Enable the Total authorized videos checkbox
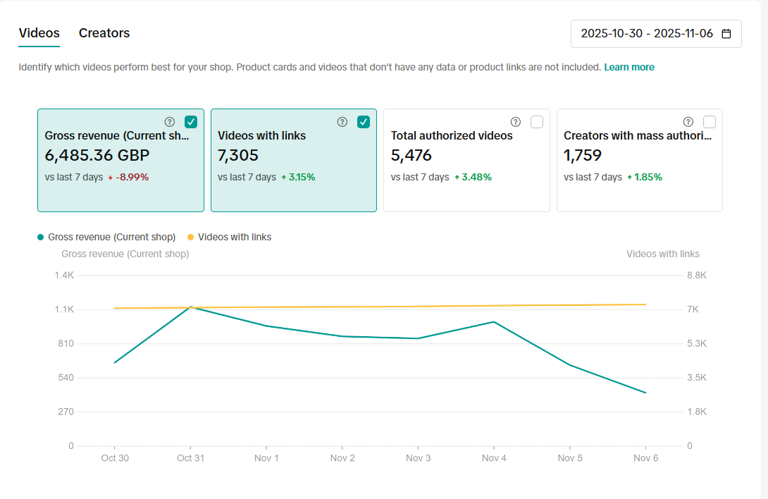The height and width of the screenshot is (499, 768). click(536, 121)
